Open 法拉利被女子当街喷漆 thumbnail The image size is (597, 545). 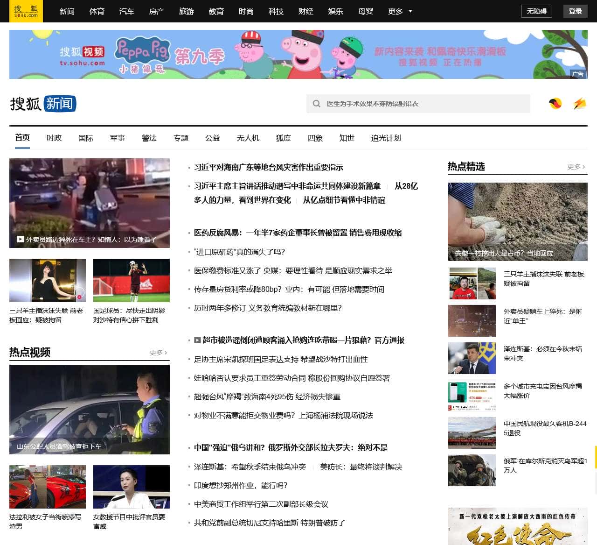pos(48,487)
